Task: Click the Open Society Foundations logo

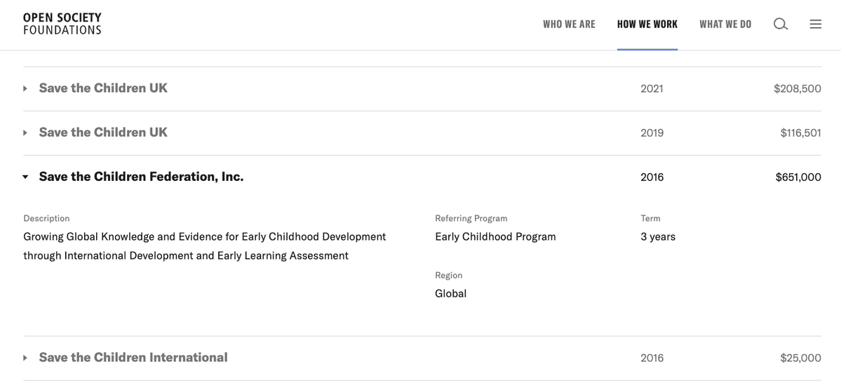Action: tap(62, 24)
